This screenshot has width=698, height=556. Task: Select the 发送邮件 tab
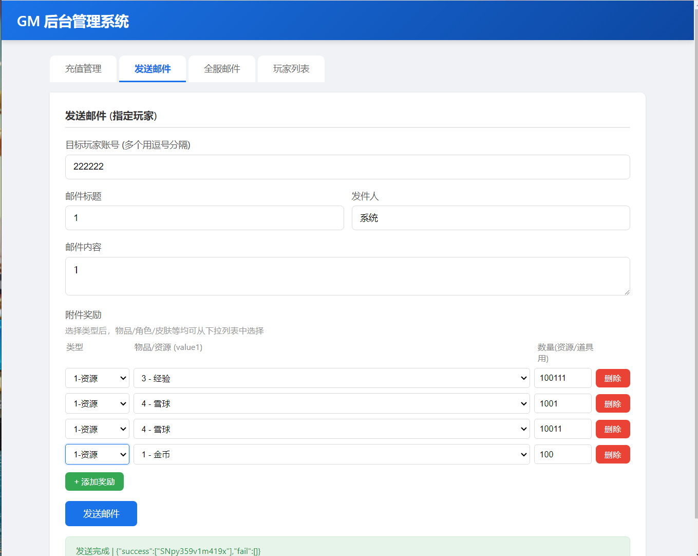coord(153,69)
